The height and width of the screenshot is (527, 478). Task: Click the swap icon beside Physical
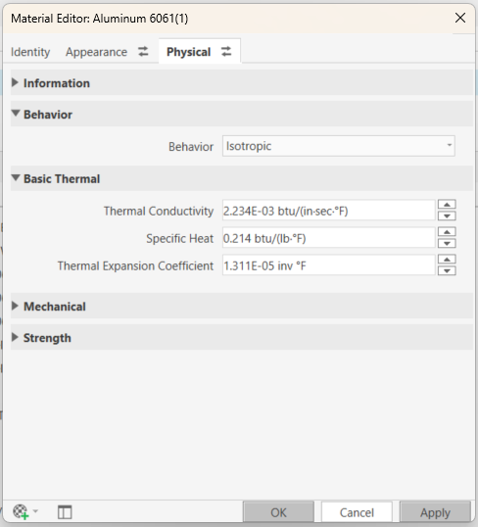226,52
